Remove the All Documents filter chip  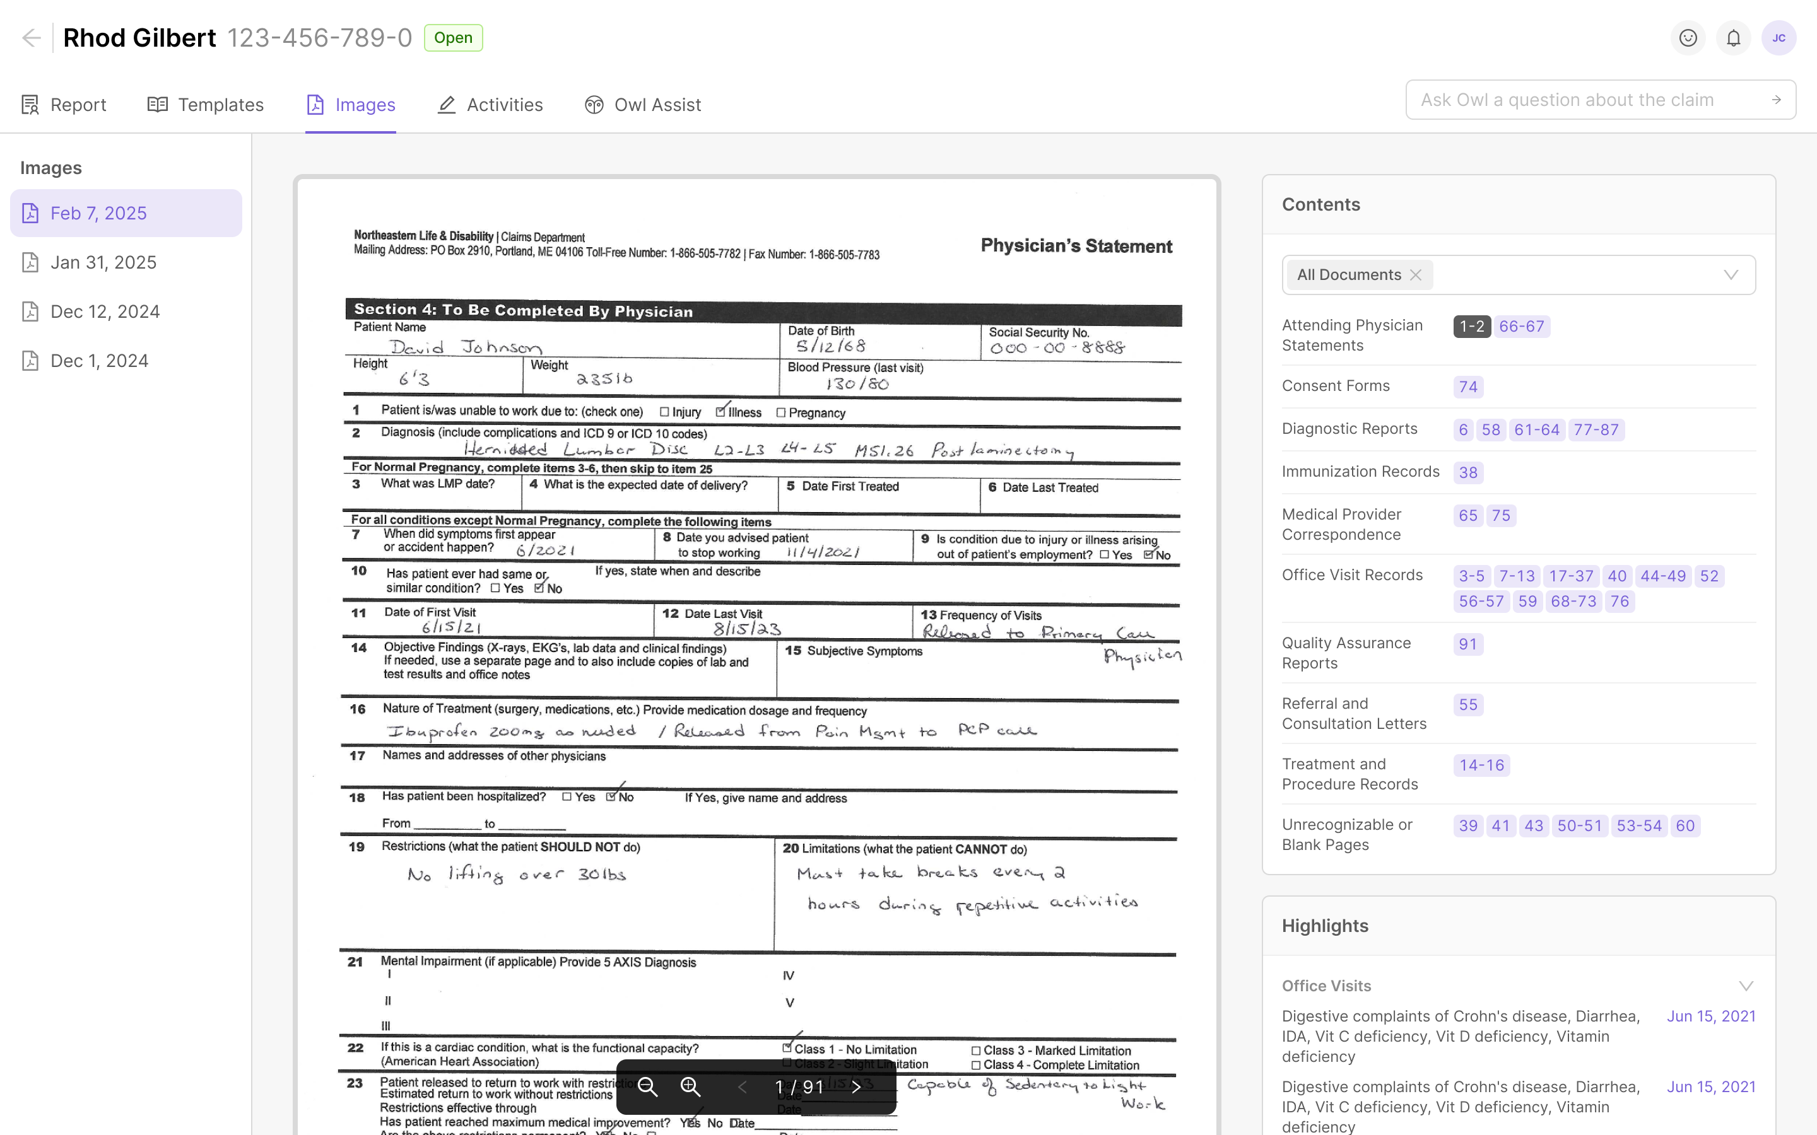coord(1416,275)
